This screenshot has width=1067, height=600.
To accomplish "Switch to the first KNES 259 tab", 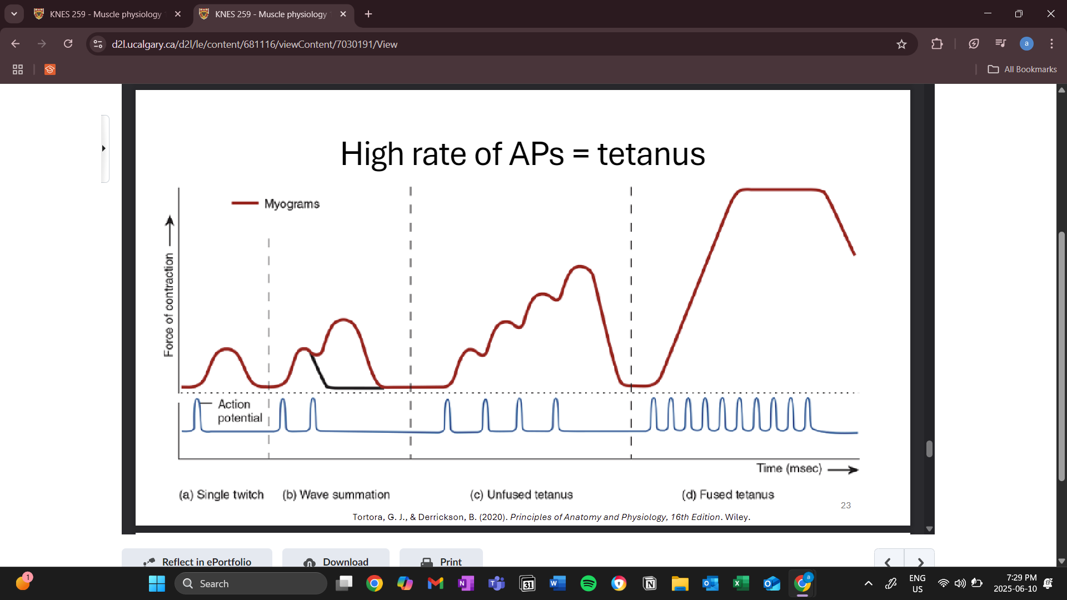I will 106,14.
